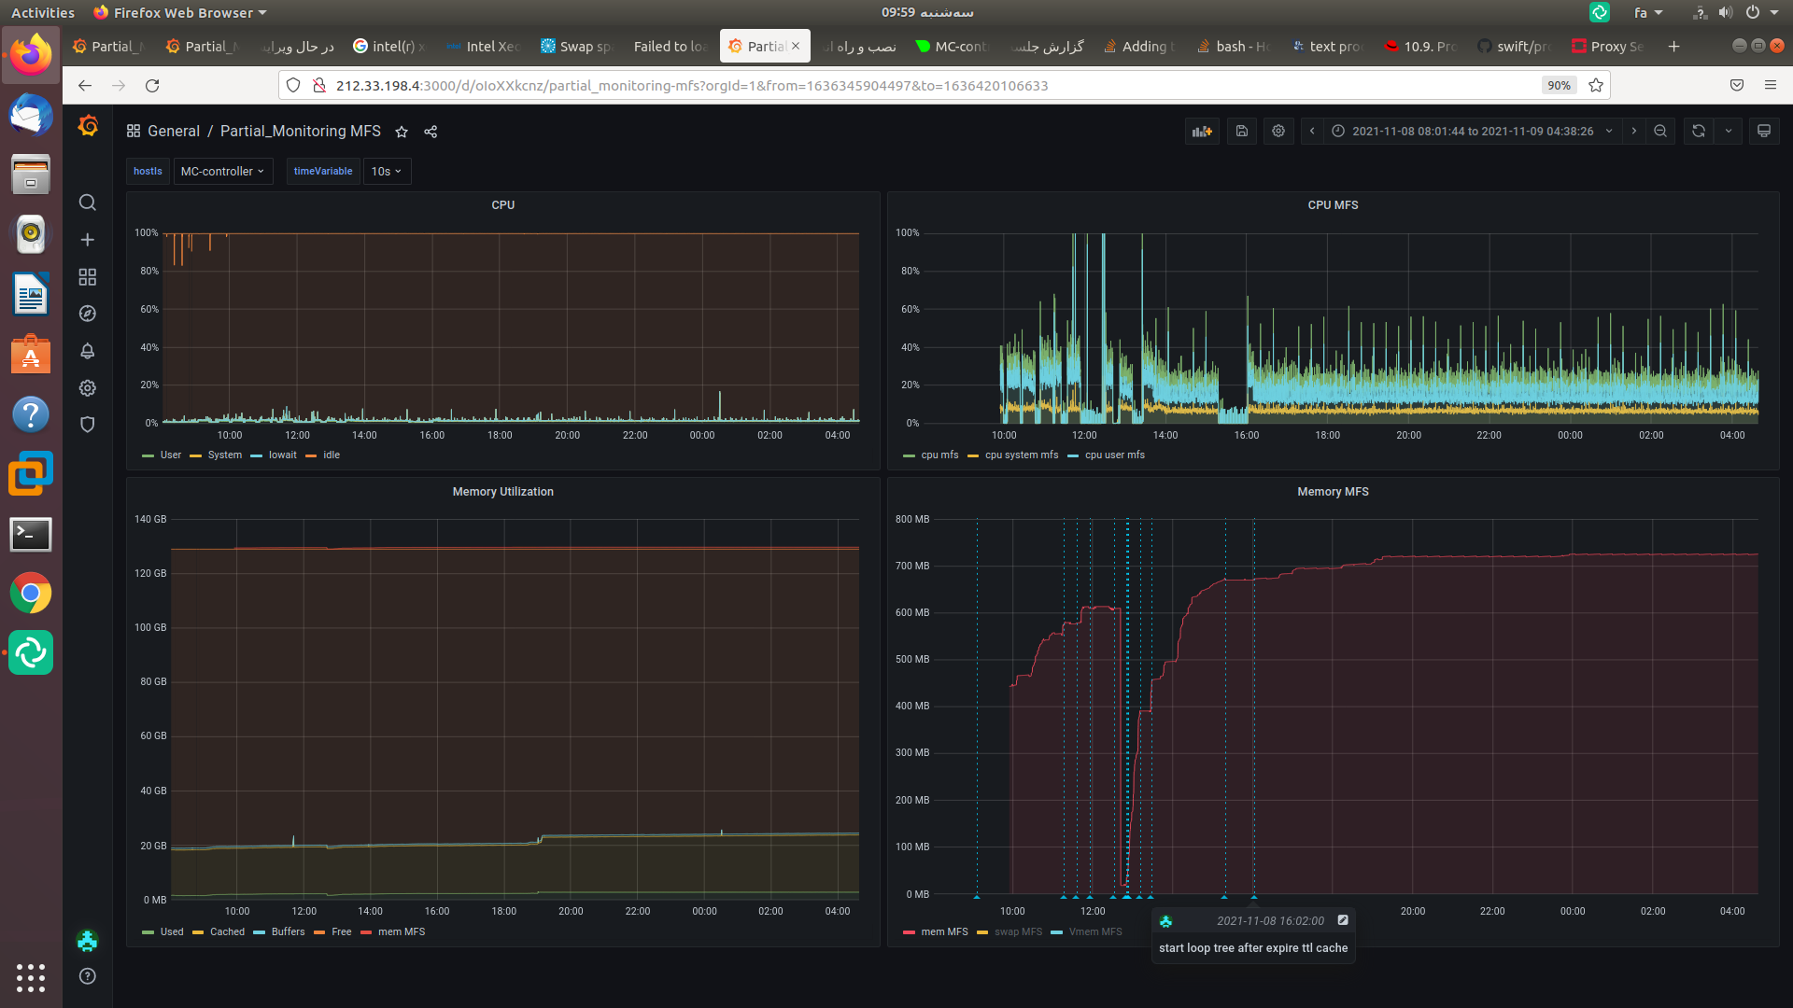The image size is (1793, 1008).
Task: Click the CPU MFS panel title
Action: 1333,205
